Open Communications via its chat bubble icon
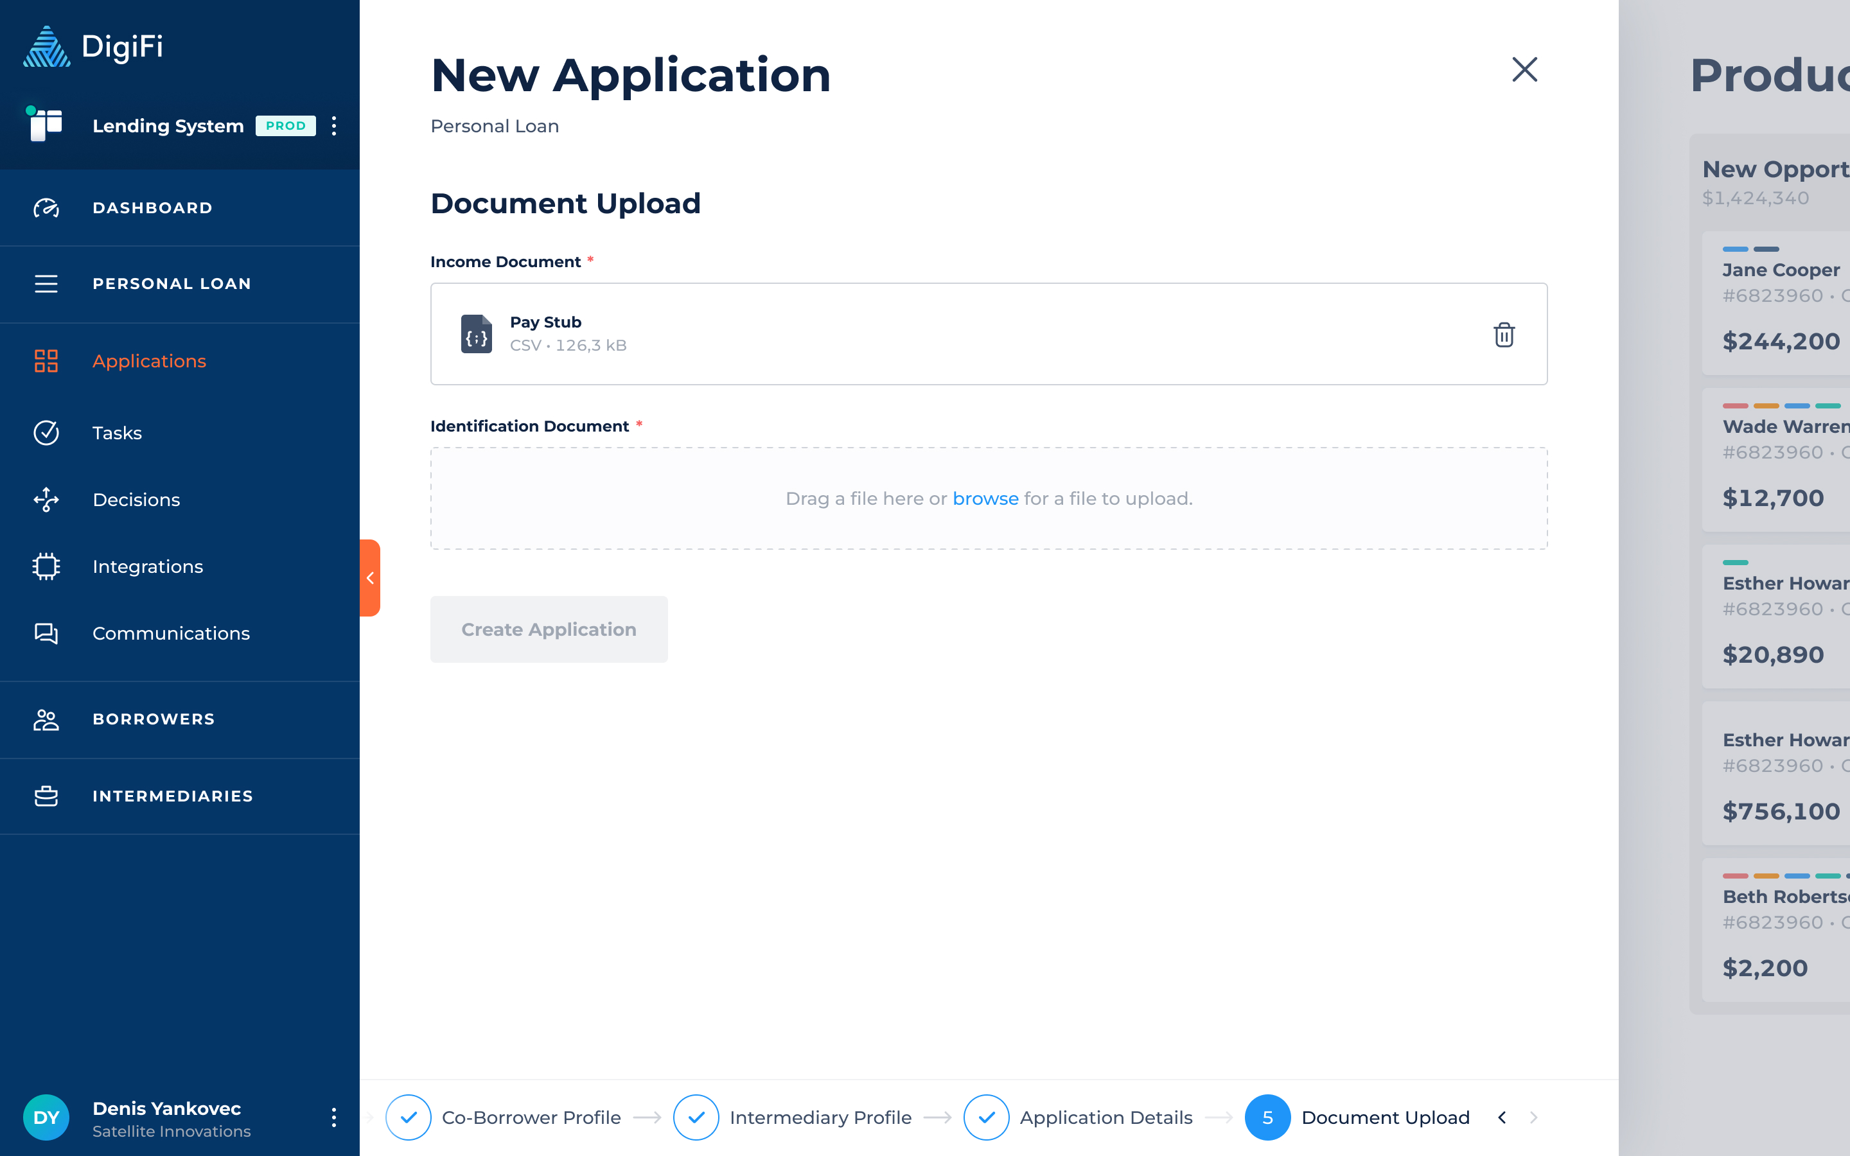Viewport: 1850px width, 1156px height. click(x=46, y=633)
